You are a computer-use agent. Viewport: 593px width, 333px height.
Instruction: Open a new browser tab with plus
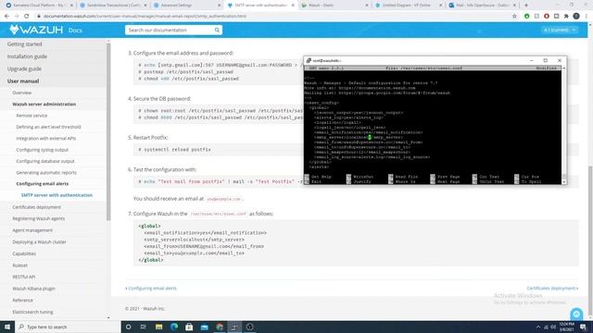[525, 6]
